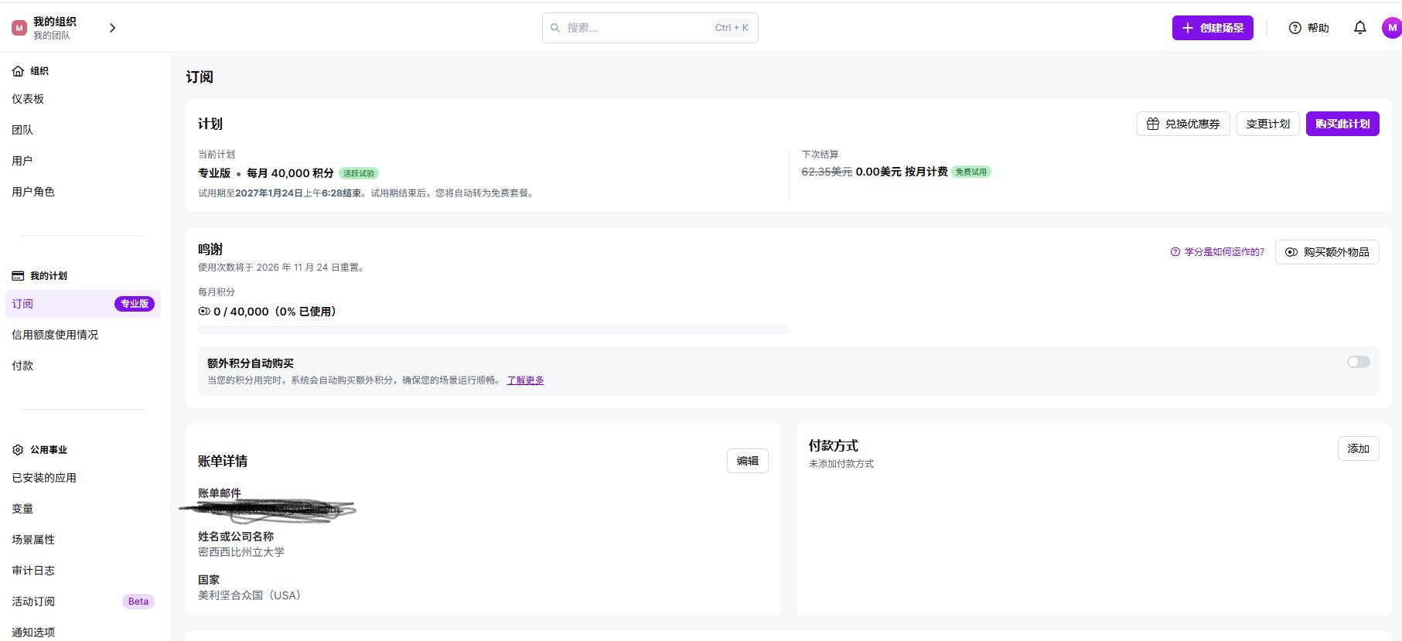Open 通知选项 sidebar page
Image resolution: width=1402 pixels, height=641 pixels.
coord(33,632)
